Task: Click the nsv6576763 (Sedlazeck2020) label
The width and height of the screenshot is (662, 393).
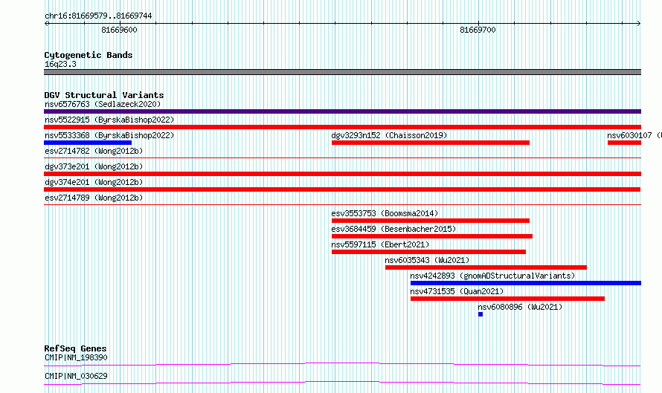Action: tap(103, 104)
